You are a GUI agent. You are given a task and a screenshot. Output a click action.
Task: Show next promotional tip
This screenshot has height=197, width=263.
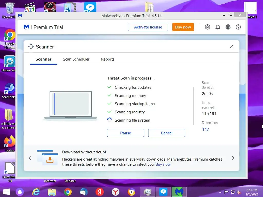point(233,158)
